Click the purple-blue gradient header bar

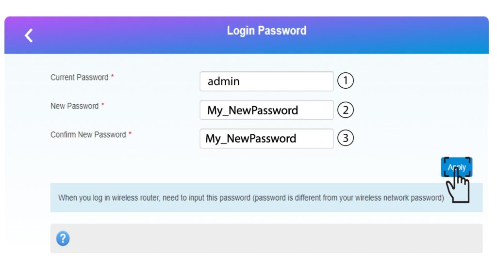click(x=247, y=35)
